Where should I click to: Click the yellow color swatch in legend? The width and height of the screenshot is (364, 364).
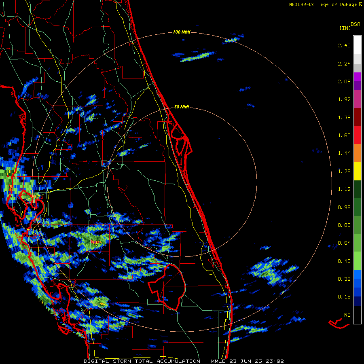[x=357, y=171]
